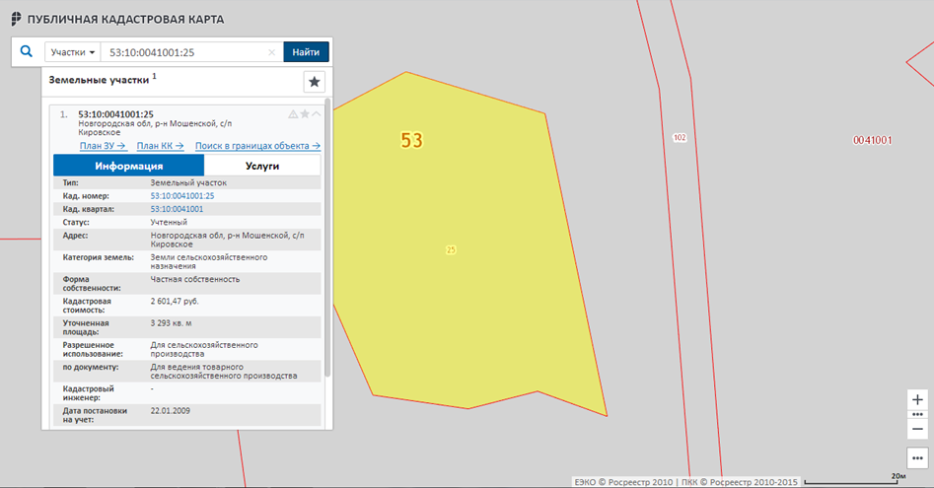This screenshot has width=934, height=488.
Task: Open the План ЗУ link
Action: [103, 145]
